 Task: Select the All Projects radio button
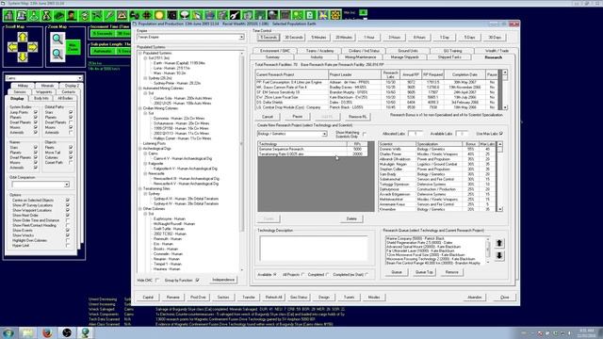(302, 274)
